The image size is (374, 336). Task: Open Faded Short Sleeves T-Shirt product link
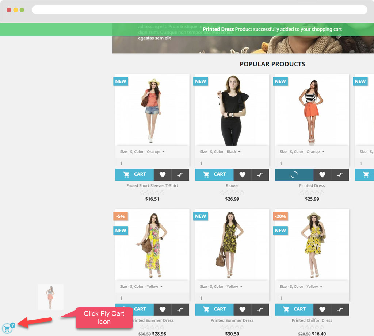pyautogui.click(x=152, y=186)
